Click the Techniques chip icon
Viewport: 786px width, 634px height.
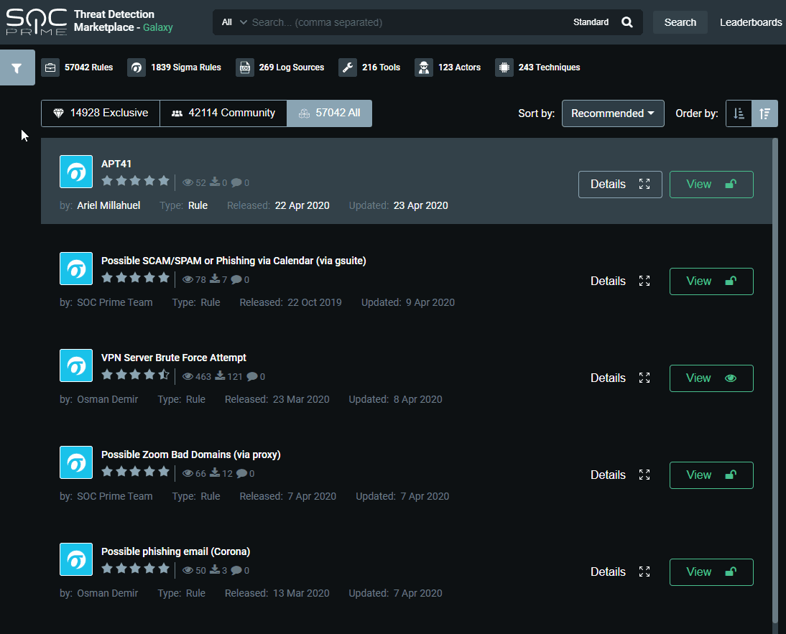(504, 67)
